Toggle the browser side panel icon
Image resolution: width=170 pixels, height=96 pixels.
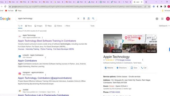[x=165, y=6]
